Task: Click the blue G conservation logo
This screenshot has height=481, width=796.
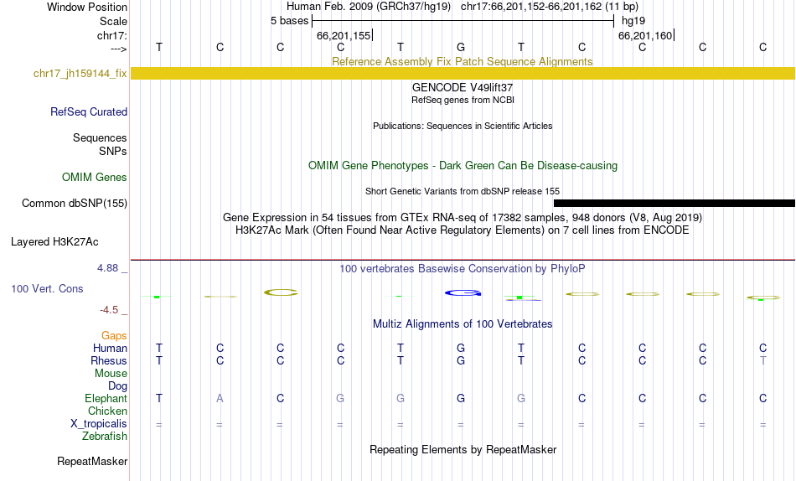Action: point(463,293)
